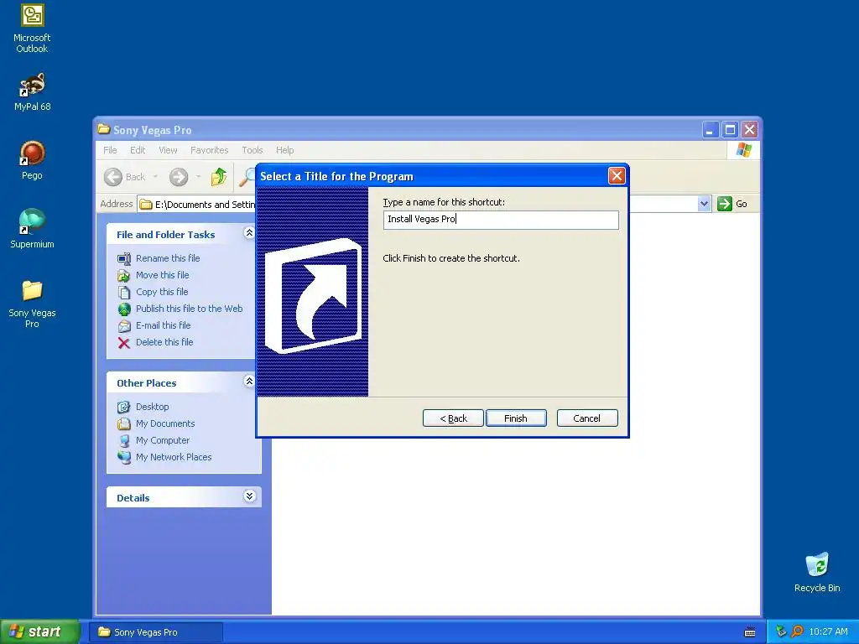Open the Back history dropdown arrow
Viewport: 859px width, 644px height.
click(155, 177)
